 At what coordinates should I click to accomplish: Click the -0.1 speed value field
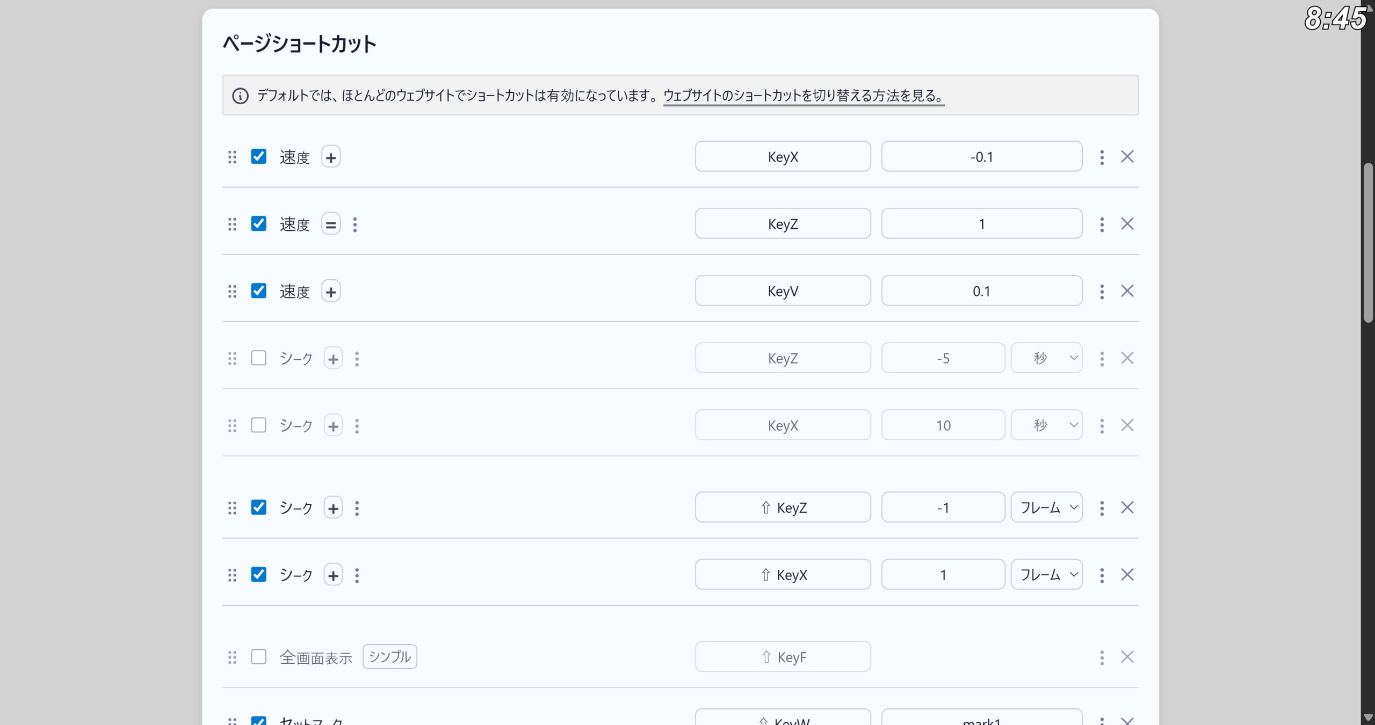pos(981,157)
